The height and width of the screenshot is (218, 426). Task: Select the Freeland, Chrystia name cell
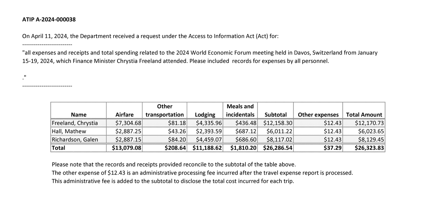[x=75, y=123]
